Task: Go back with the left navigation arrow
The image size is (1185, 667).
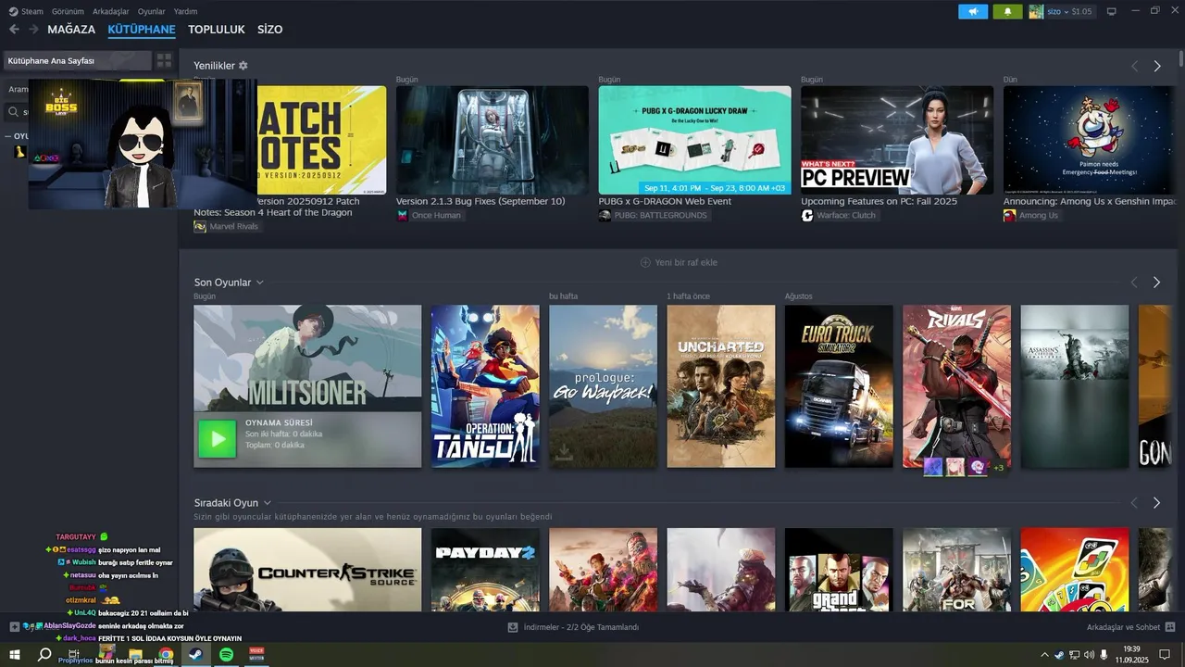Action: tap(14, 30)
